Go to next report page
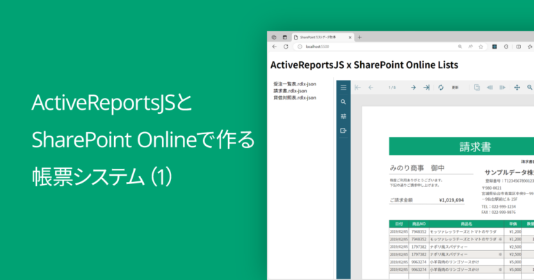534x280 pixels. (413, 88)
